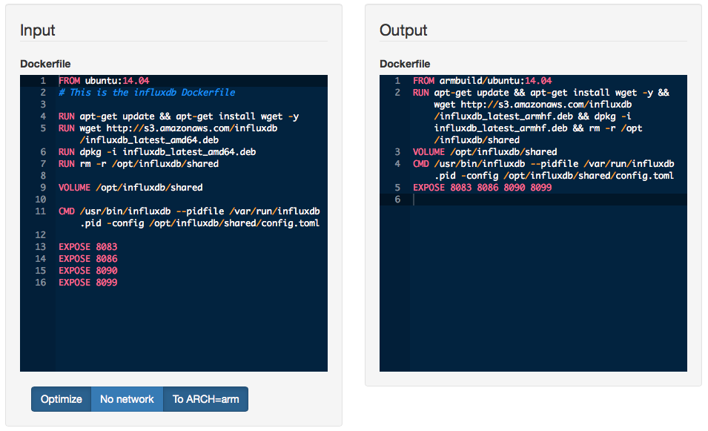This screenshot has height=431, width=708.
Task: Click the Input panel heading
Action: click(x=38, y=30)
